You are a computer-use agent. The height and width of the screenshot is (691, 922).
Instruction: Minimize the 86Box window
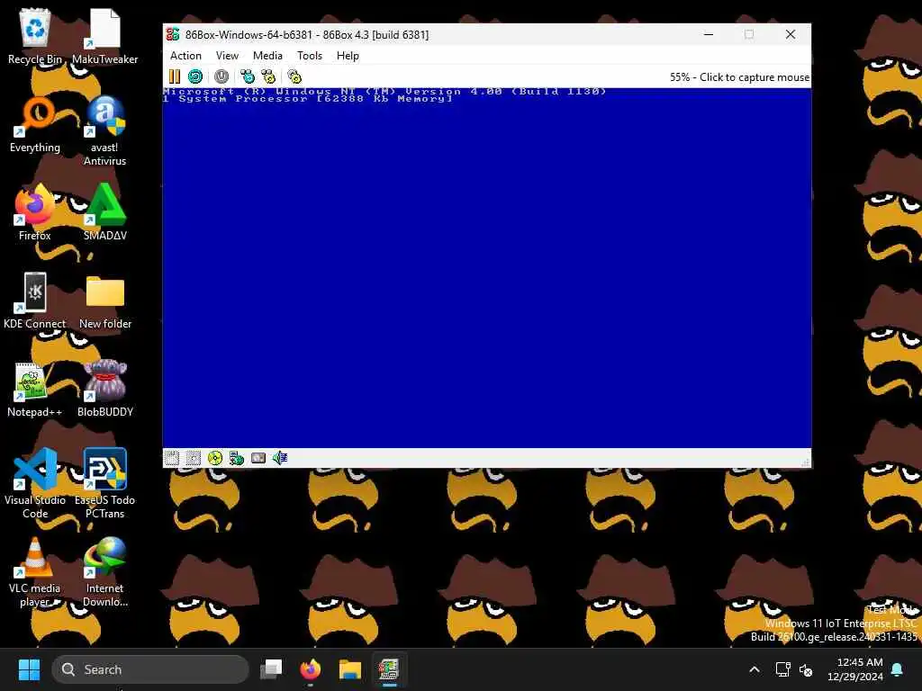(709, 35)
